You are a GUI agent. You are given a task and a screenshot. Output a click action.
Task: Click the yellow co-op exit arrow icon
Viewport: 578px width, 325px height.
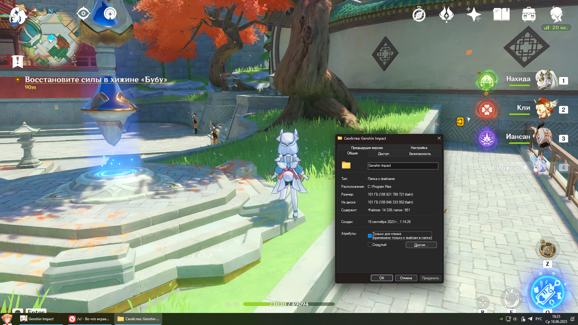tap(460, 121)
